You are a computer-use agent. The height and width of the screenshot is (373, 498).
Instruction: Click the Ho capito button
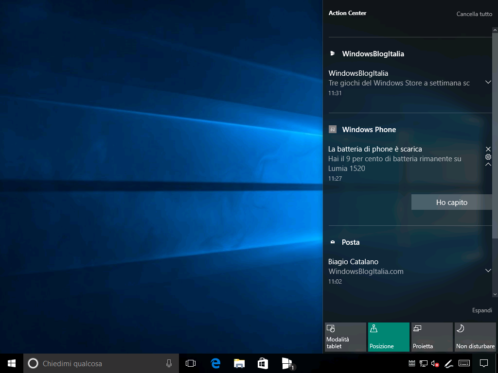click(452, 203)
